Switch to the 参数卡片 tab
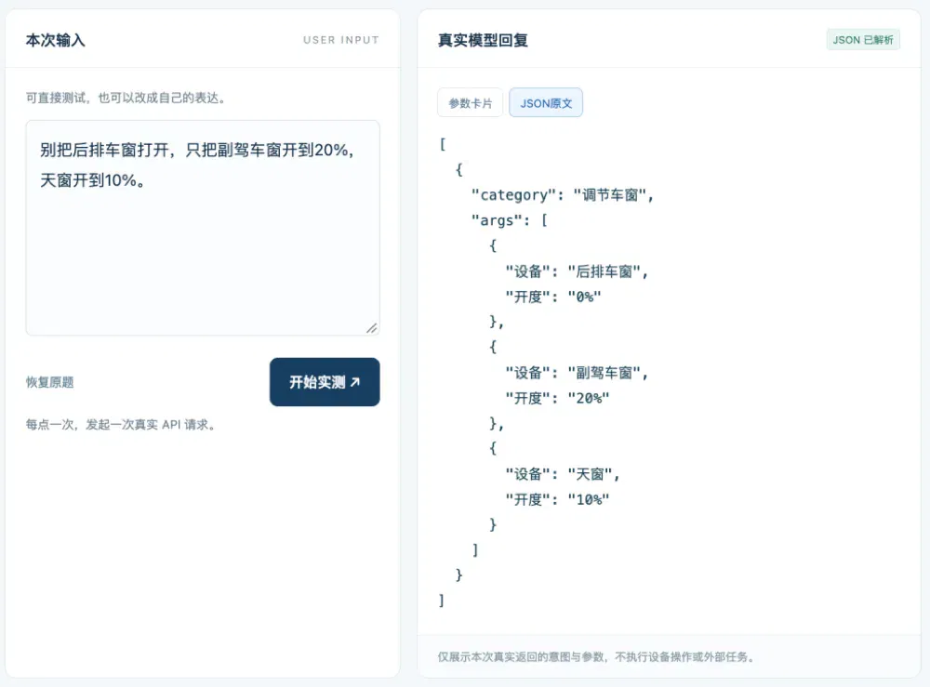 (470, 103)
